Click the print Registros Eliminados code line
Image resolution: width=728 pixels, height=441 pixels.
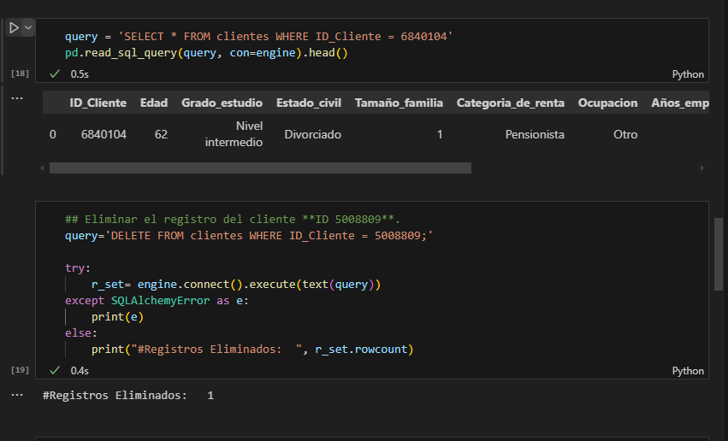tap(252, 350)
